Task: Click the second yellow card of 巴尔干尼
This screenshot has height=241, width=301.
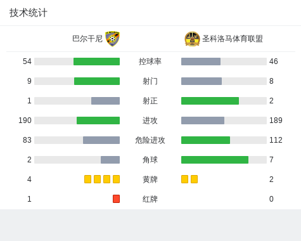Action: (97, 179)
